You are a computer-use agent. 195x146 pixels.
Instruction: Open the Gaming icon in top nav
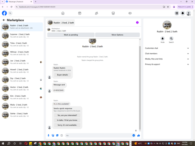pyautogui.click(x=130, y=13)
